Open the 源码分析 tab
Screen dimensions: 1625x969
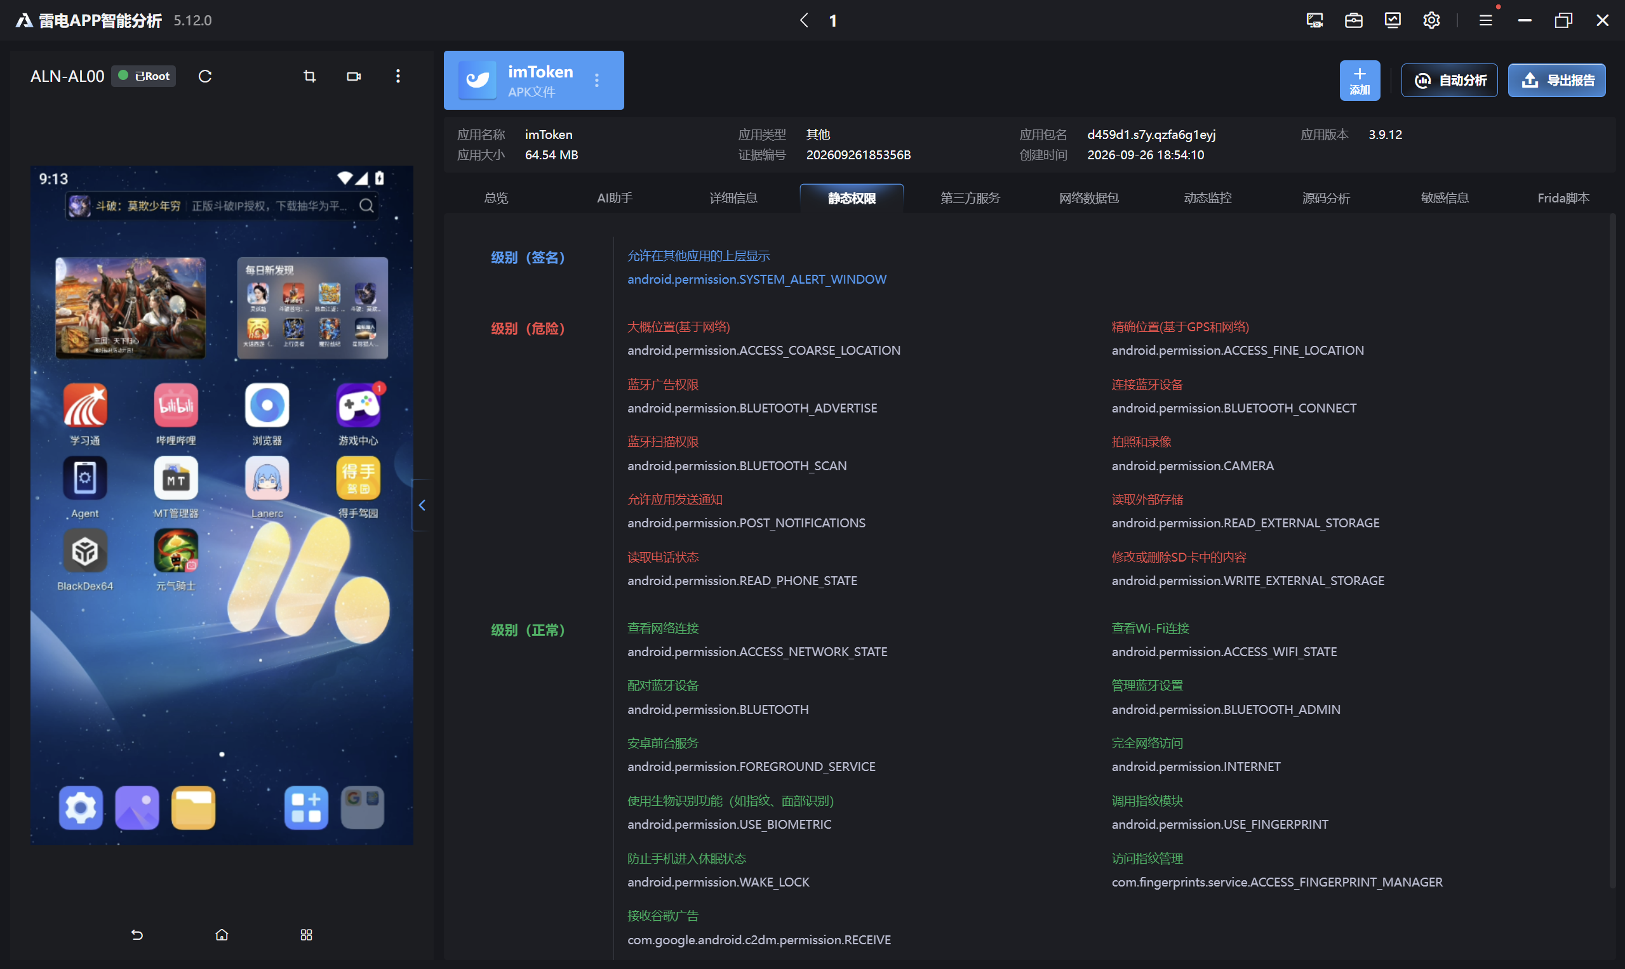[1326, 198]
